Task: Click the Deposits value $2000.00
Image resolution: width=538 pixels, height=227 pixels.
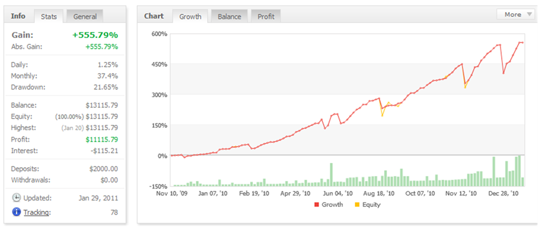Action: [104, 169]
